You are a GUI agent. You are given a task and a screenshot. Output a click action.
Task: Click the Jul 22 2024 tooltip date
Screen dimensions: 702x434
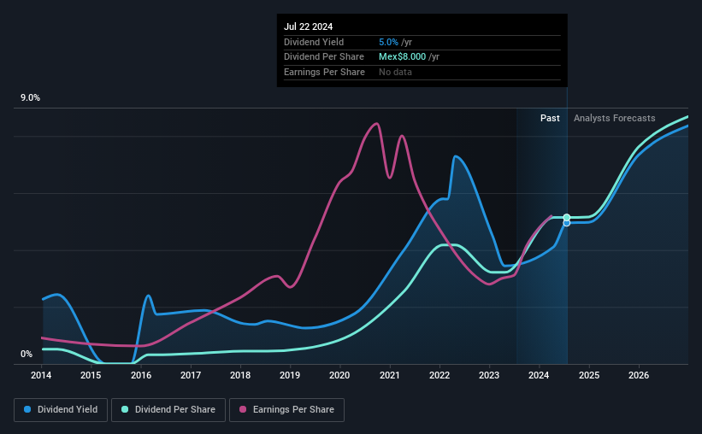pos(308,26)
